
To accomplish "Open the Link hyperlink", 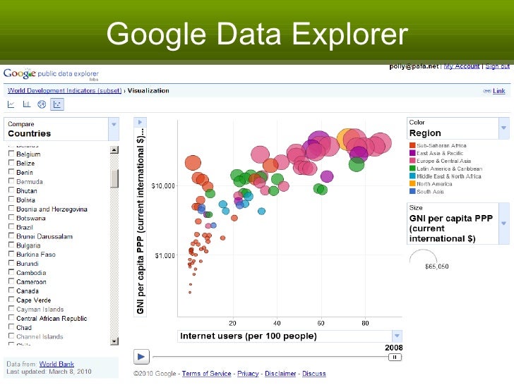I will pos(499,91).
